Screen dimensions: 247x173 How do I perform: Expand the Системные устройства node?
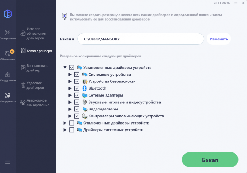pos(70,75)
